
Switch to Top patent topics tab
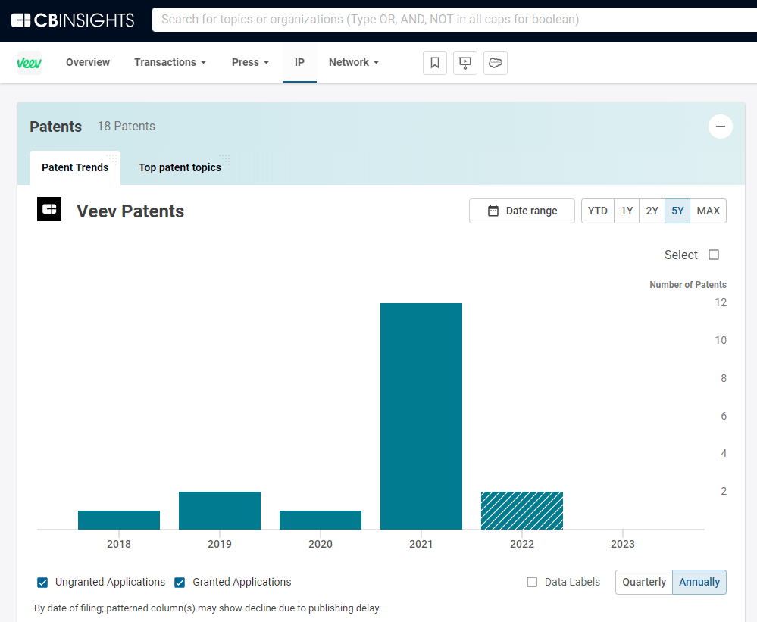click(180, 167)
